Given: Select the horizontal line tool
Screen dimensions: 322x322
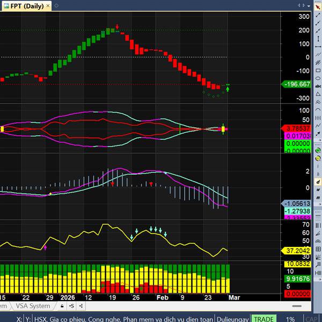Looking at the screenshot, I should point(318,47).
